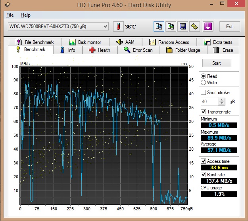Click the copy text to clipboard icon
248x221 pixels.
click(x=159, y=26)
